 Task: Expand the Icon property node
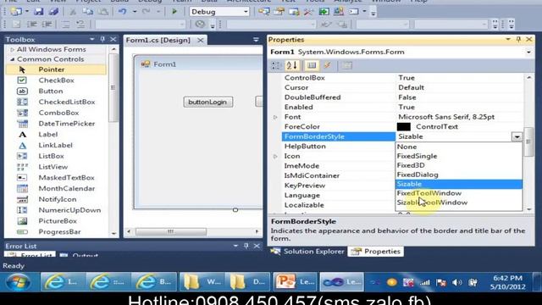coord(275,156)
